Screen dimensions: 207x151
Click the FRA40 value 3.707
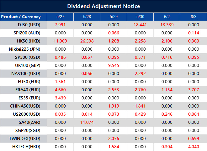[194, 90]
